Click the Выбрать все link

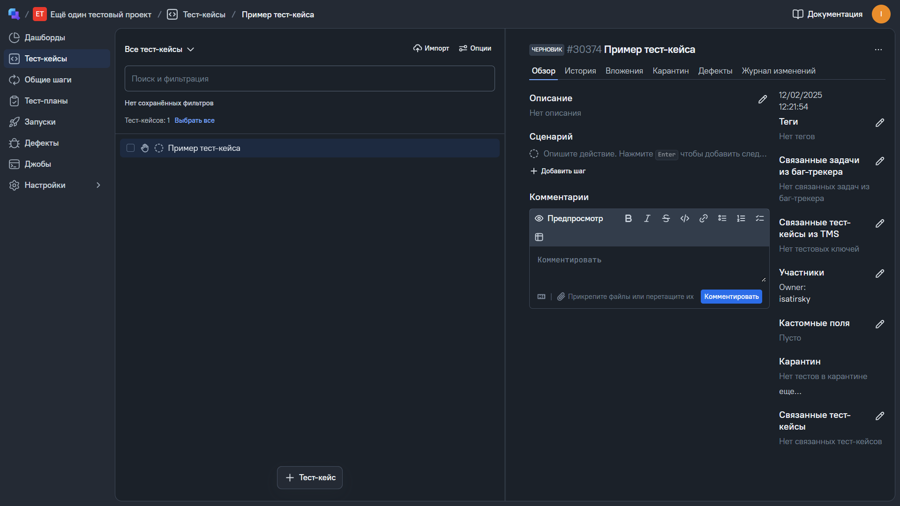click(194, 120)
